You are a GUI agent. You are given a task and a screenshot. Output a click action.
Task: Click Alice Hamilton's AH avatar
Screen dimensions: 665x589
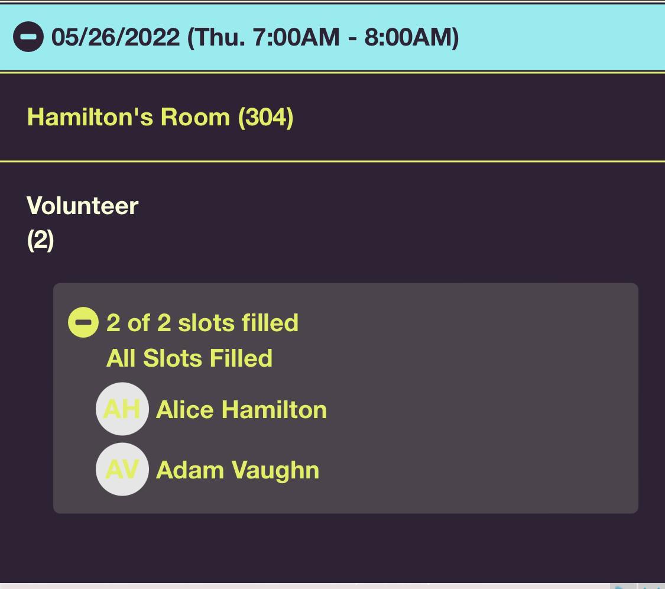pos(122,409)
